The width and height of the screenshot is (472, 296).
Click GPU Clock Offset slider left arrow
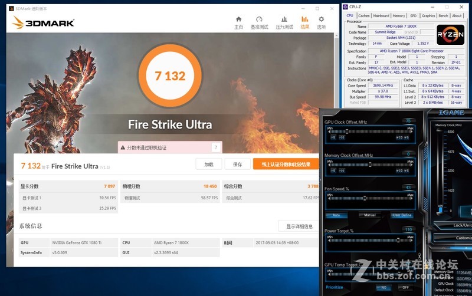click(329, 131)
